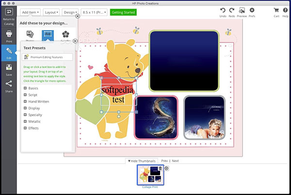Choose the Photos item icon

tap(30, 35)
